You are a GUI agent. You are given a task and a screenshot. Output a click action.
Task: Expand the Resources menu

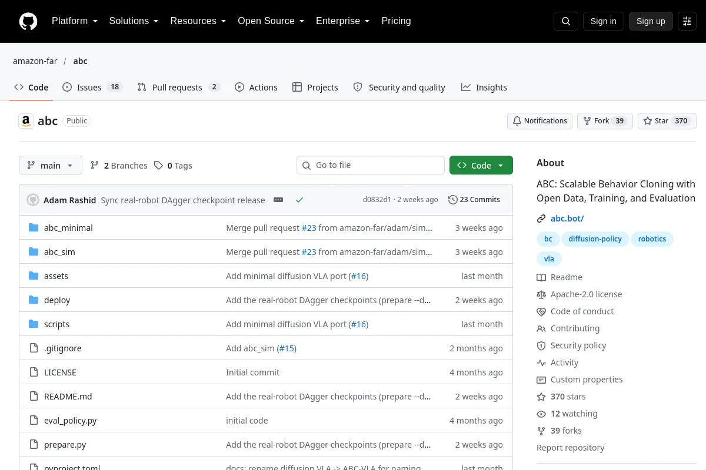(198, 21)
